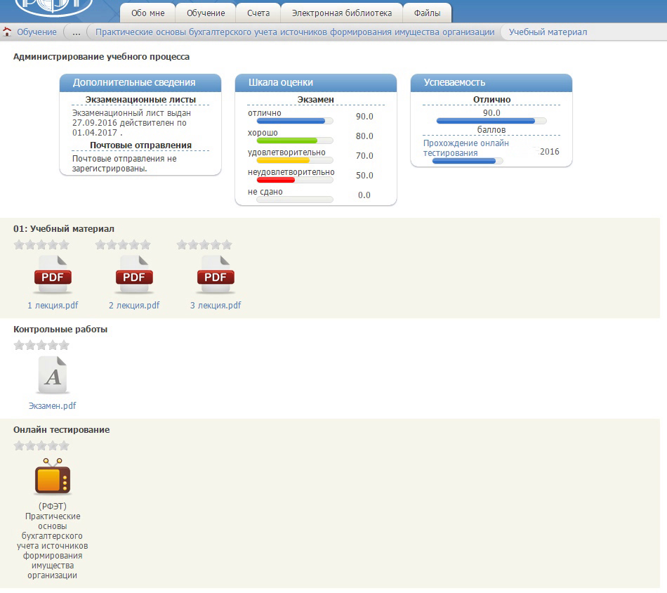Viewport: 667px width, 593px height.
Task: Give first lecture a one-star rating
Action: tap(19, 245)
